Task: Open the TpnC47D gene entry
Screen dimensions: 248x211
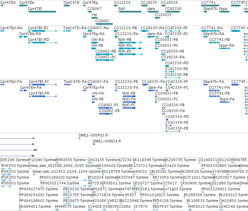Action: (66, 6)
